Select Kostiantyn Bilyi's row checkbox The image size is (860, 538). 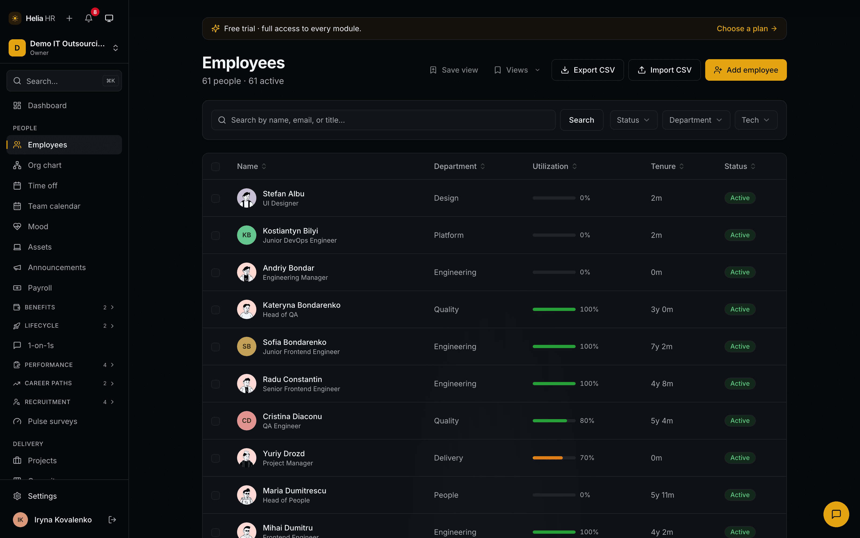215,235
